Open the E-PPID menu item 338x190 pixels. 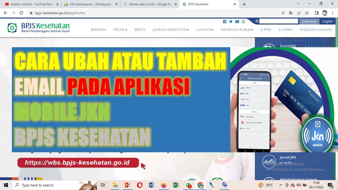[x=266, y=30]
